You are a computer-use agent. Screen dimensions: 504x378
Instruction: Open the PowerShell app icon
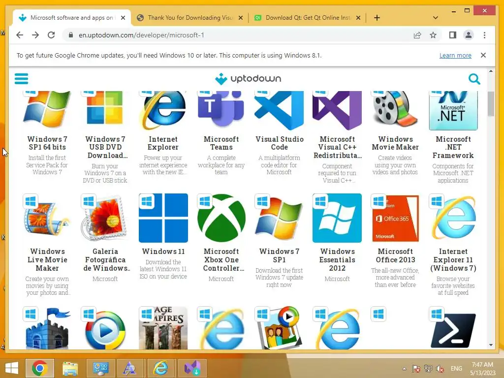point(453,328)
